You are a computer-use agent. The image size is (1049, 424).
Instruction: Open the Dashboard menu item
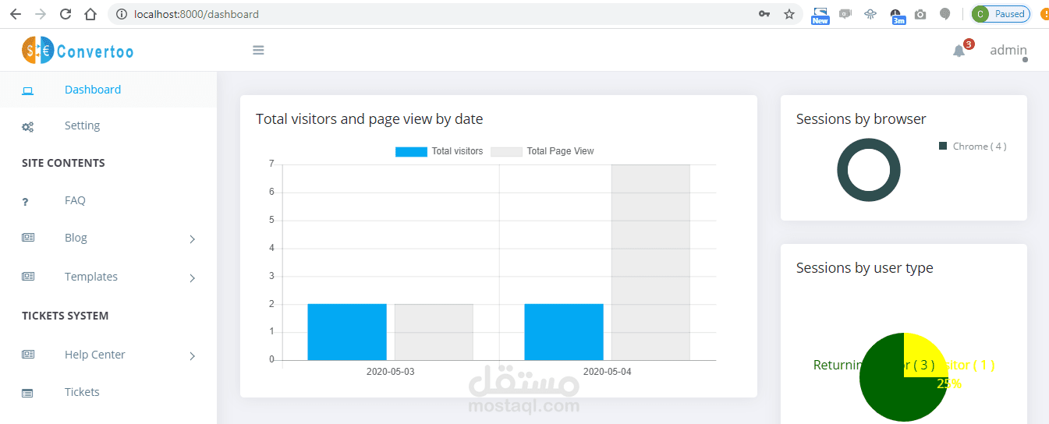(93, 90)
